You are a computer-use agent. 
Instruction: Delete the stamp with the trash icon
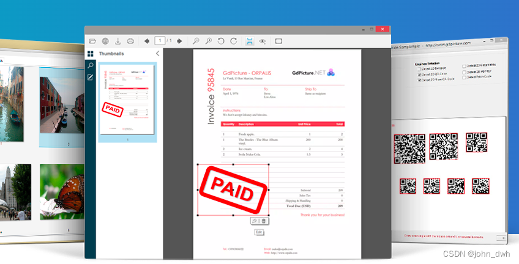pos(263,221)
